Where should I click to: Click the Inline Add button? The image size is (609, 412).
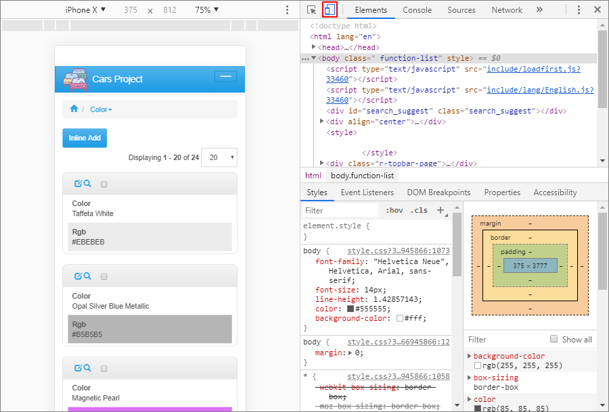pyautogui.click(x=84, y=138)
